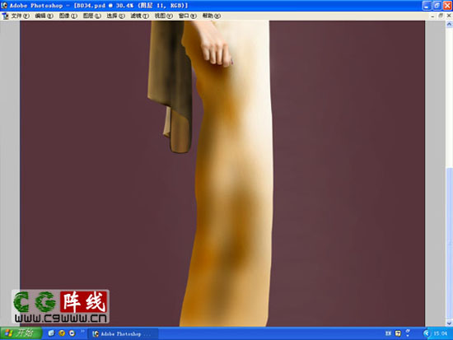Open the 图层 (Layer) menu
Screen dimensions: 453x340
tap(92, 16)
